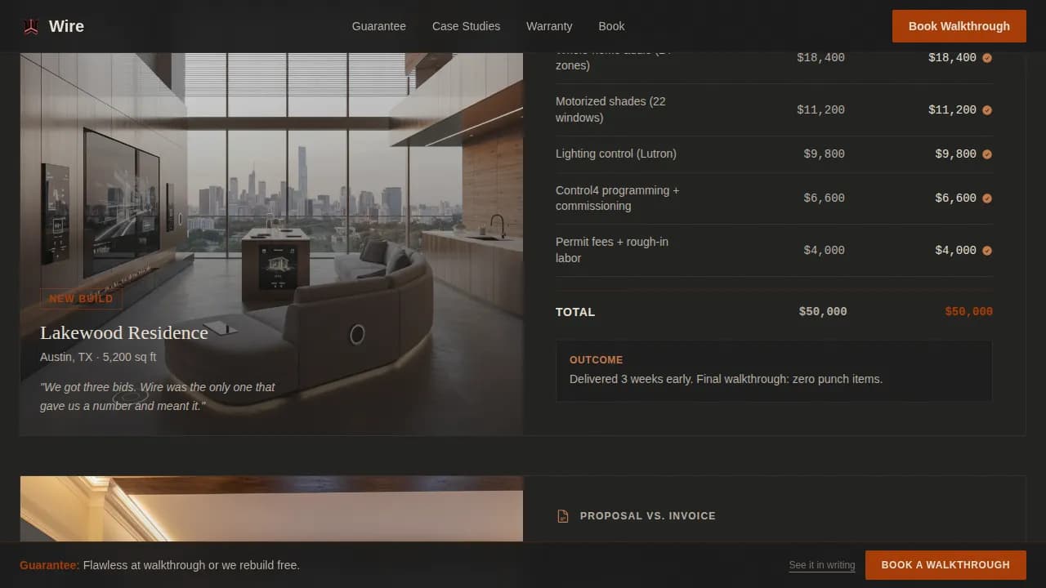This screenshot has height=588, width=1046.
Task: Click the orange invoice total $50,000
Action: click(x=968, y=312)
